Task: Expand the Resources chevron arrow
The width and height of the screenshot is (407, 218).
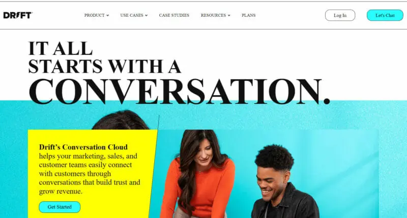Action: [229, 16]
